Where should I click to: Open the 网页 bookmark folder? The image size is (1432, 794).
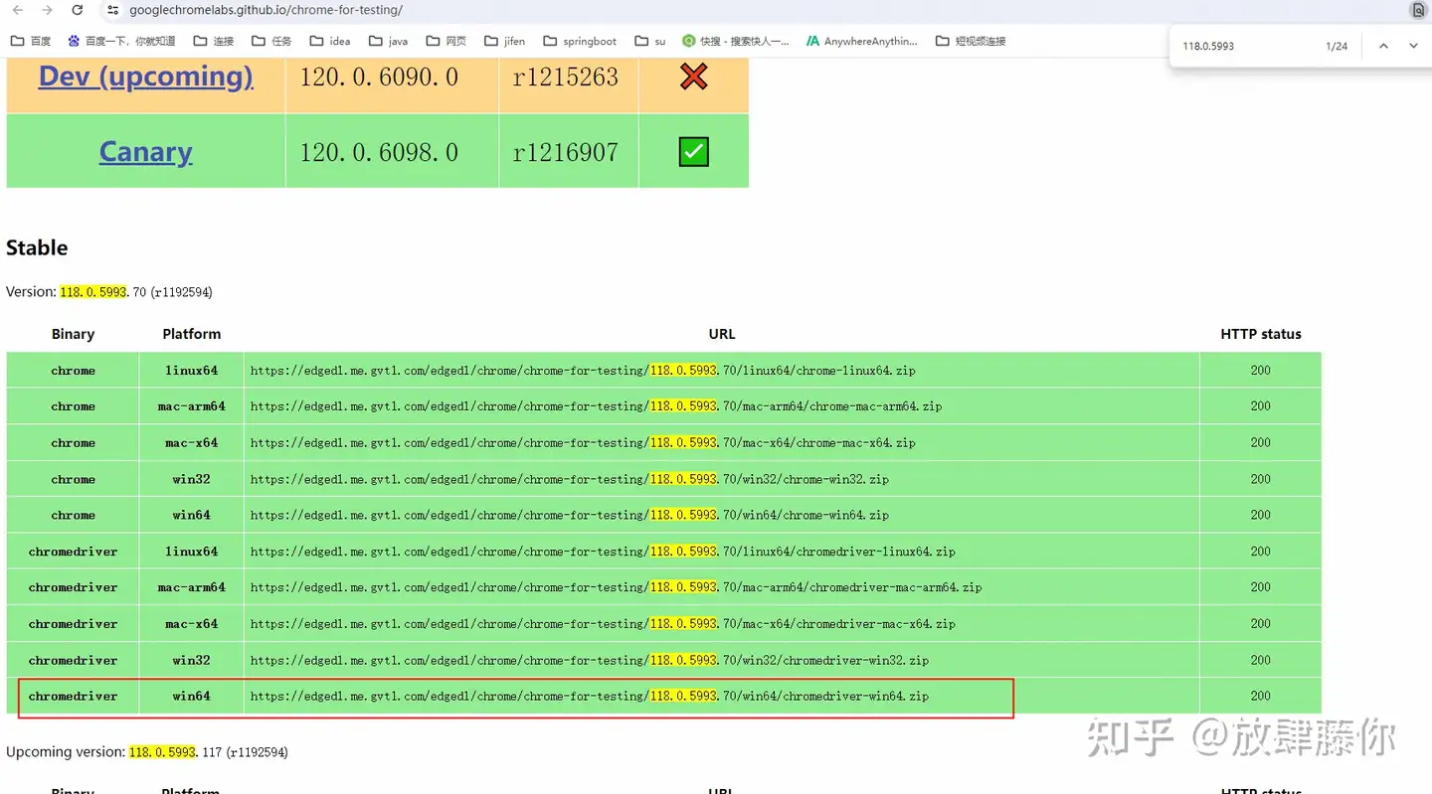tap(447, 41)
